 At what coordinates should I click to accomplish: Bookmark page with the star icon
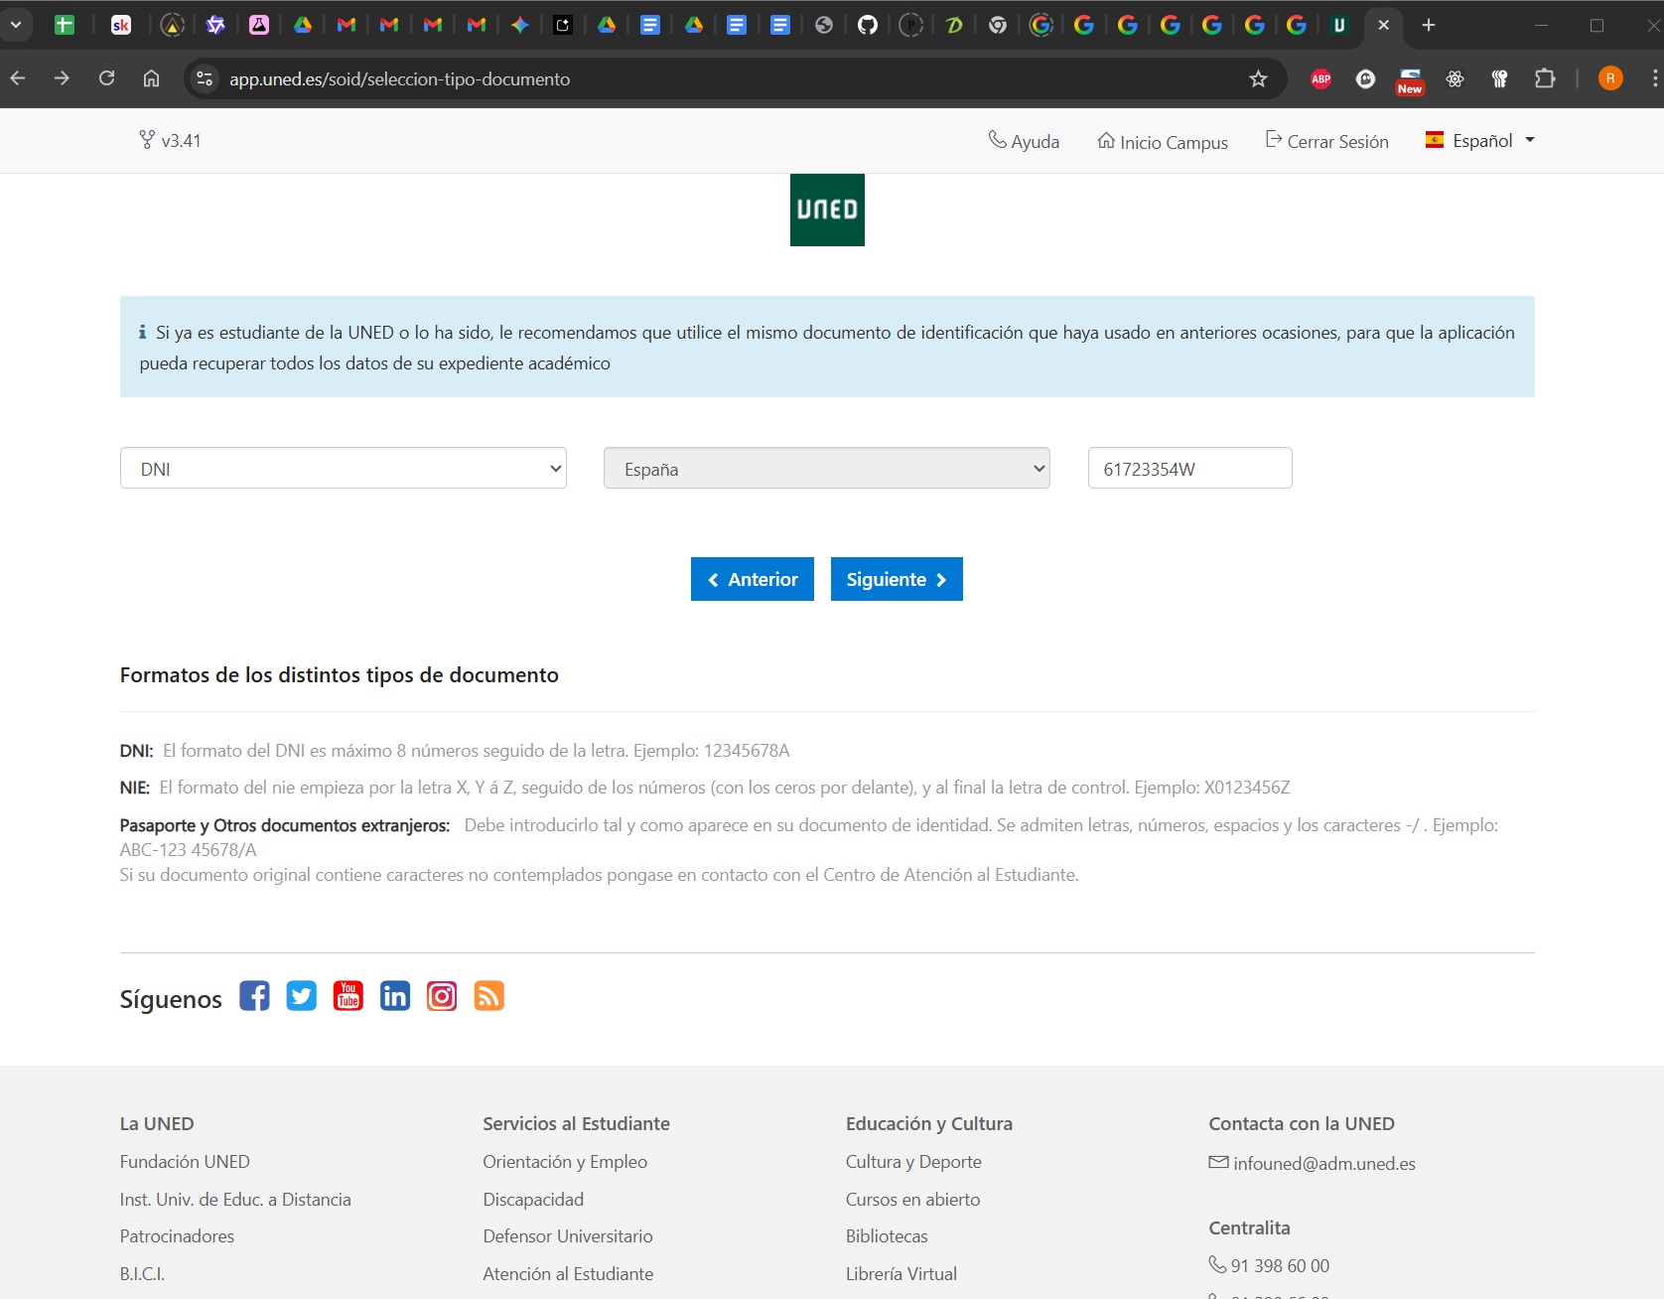coord(1258,79)
